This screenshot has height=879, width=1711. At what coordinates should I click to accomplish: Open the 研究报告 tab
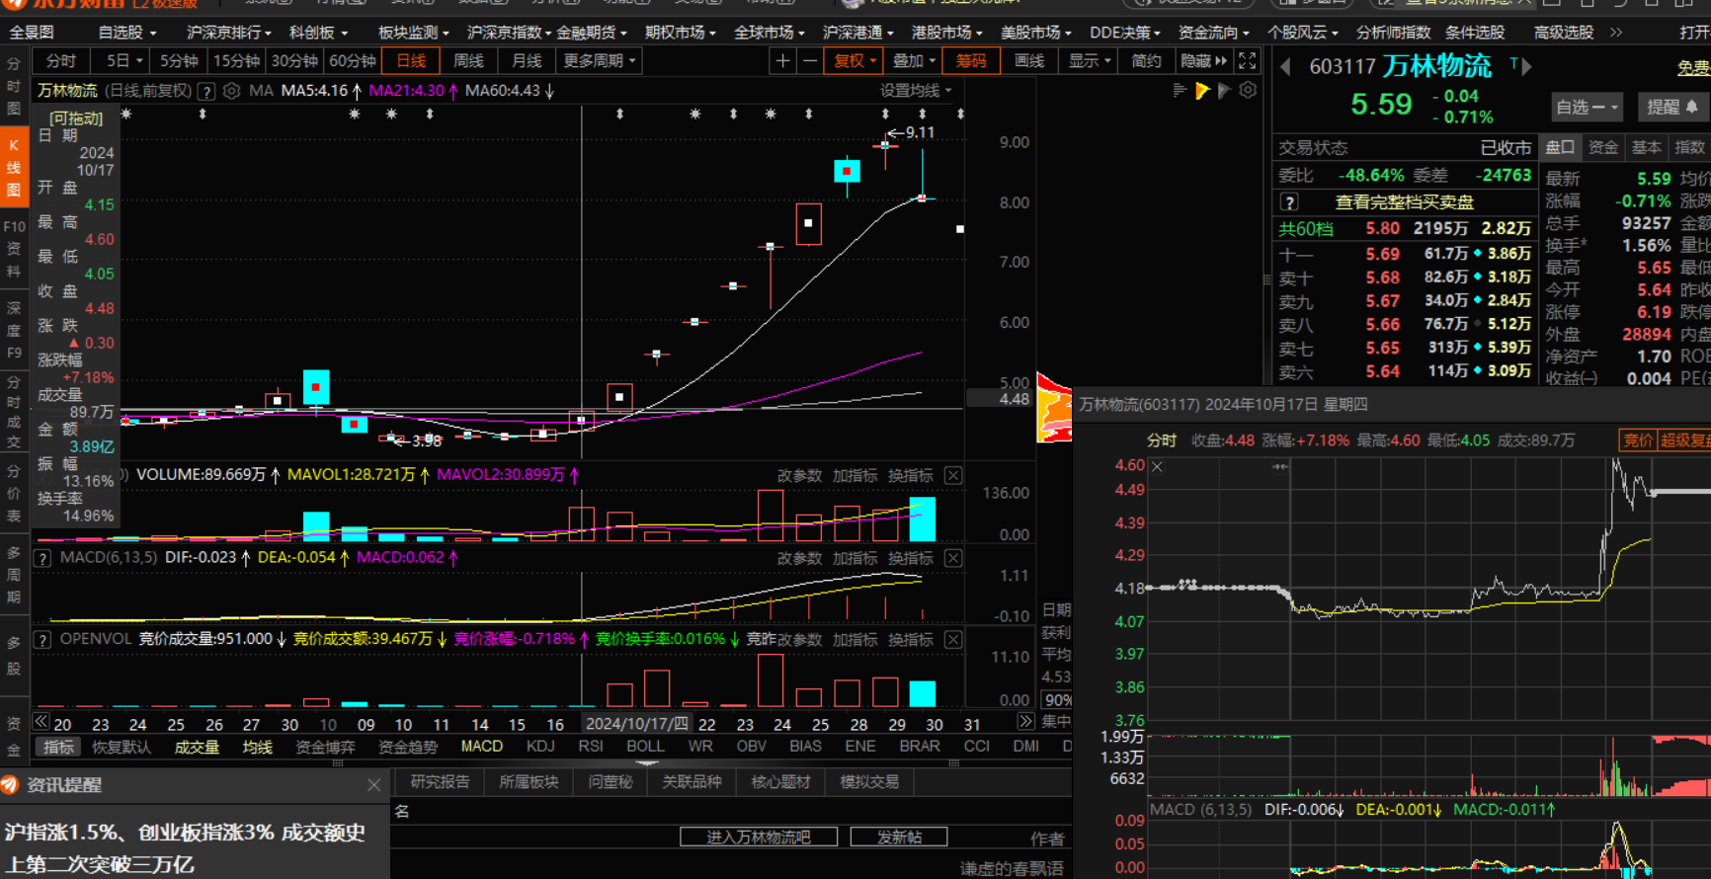[x=440, y=782]
